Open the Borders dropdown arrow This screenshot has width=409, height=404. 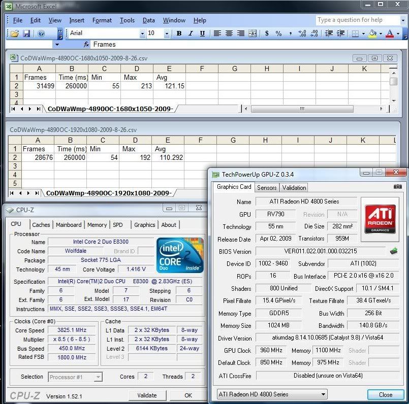click(363, 33)
